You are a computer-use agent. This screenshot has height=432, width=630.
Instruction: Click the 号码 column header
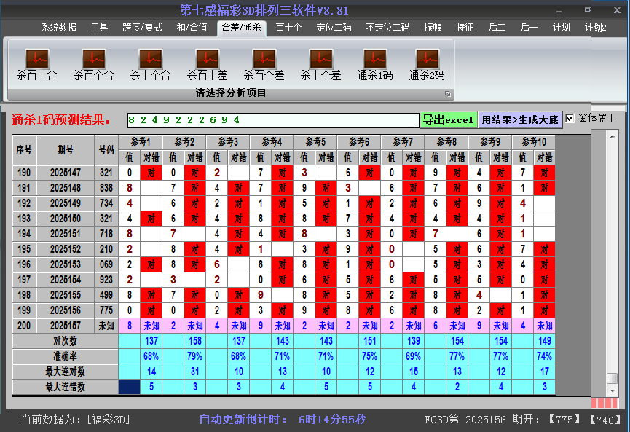(x=106, y=150)
